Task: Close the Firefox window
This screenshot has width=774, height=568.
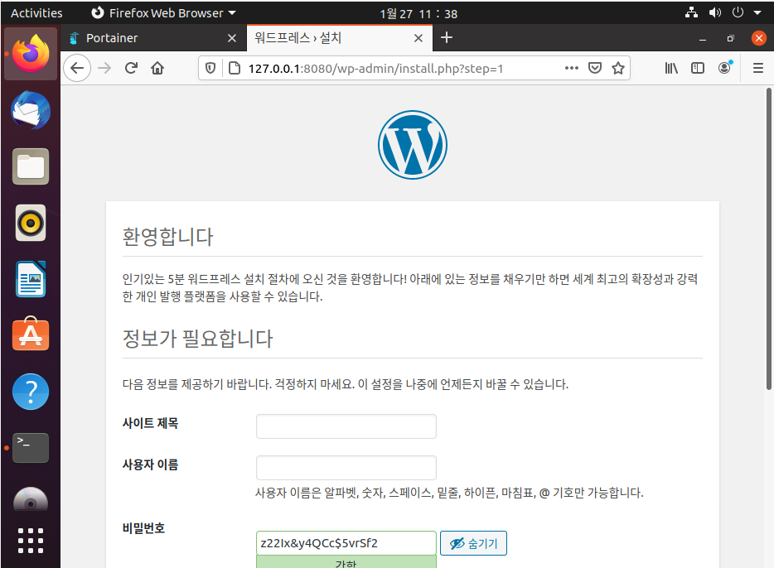Action: [759, 38]
